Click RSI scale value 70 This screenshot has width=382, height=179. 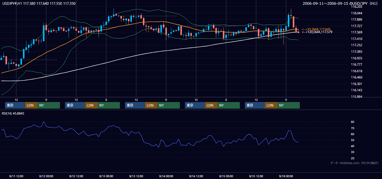(352, 128)
